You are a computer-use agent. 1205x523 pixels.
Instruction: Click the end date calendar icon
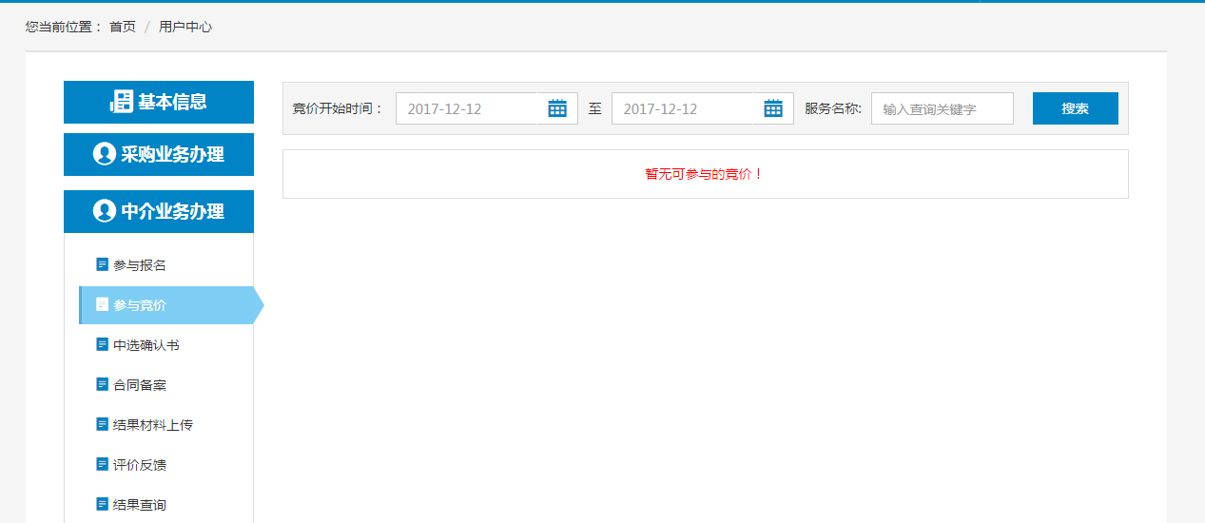click(x=773, y=108)
